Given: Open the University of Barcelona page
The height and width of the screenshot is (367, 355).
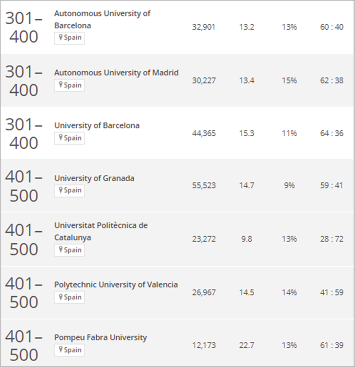Looking at the screenshot, I should (97, 126).
